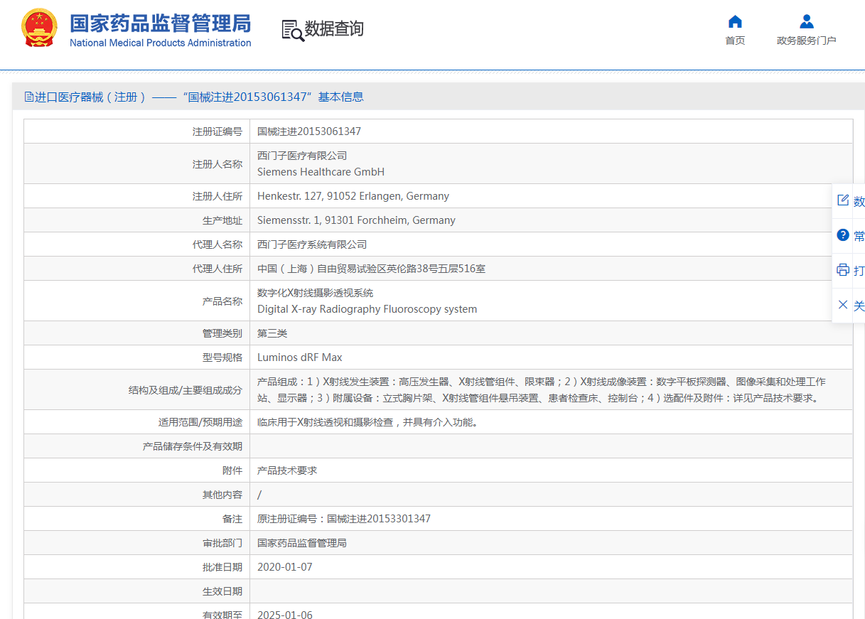
Task: Go to 首页 link
Action: coord(735,41)
